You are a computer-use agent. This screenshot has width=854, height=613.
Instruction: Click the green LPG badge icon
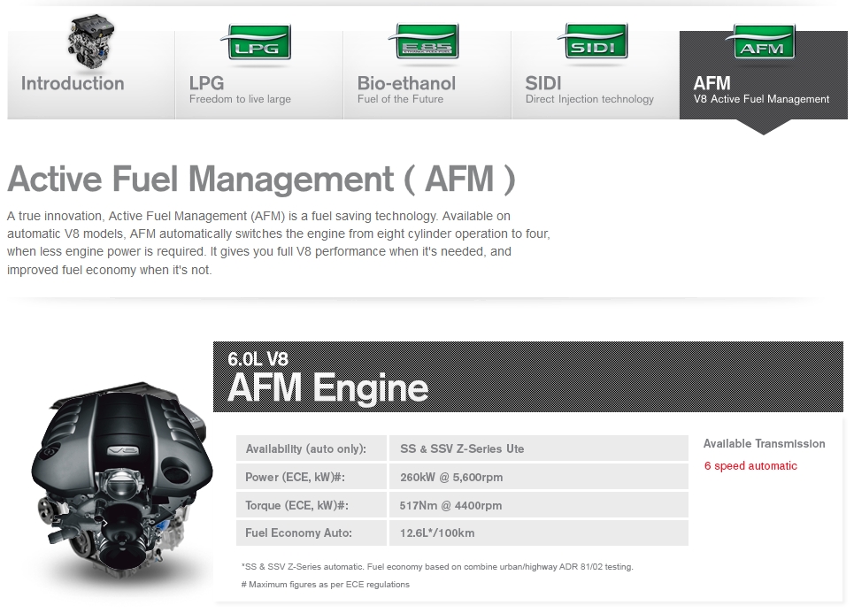(x=256, y=42)
